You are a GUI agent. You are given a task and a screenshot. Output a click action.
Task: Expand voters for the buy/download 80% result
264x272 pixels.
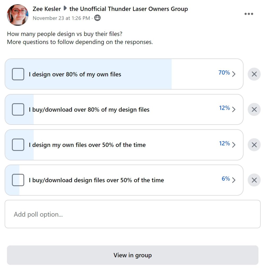[x=233, y=109]
